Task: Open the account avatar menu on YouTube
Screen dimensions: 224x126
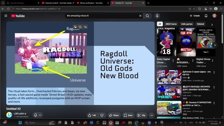Action: (x=214, y=15)
